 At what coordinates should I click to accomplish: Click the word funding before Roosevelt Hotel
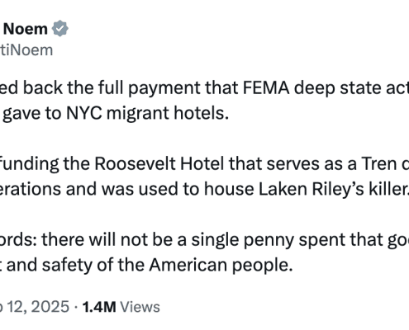pos(30,164)
